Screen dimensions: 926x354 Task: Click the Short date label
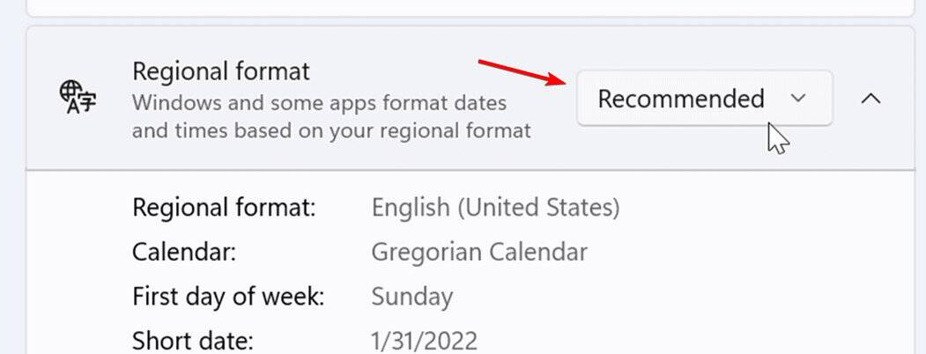pos(193,341)
